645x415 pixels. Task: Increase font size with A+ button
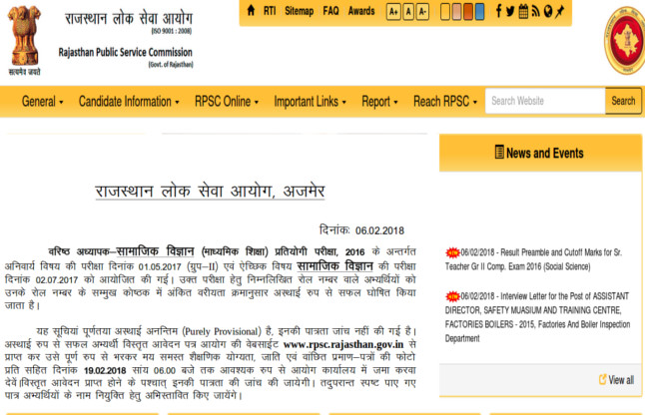pyautogui.click(x=393, y=12)
